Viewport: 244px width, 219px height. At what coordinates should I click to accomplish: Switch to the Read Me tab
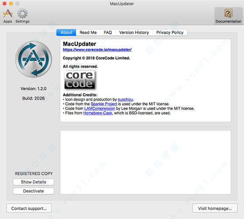click(88, 32)
